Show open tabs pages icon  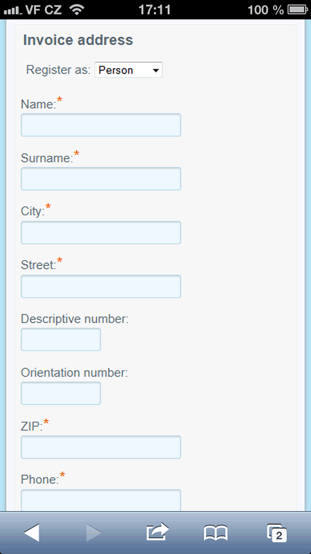(x=277, y=533)
